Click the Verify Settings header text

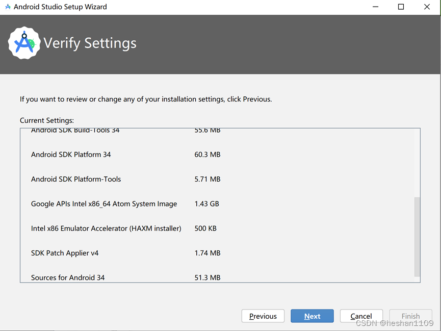click(90, 44)
